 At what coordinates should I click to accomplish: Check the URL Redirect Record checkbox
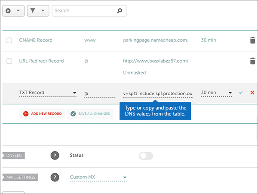9,61
